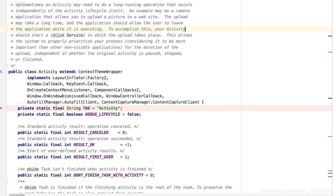Screen dimensions: 333x196
Task: Click the horizontal scrollbar thumb at the bottom of the editor
Action: click(17, 195)
